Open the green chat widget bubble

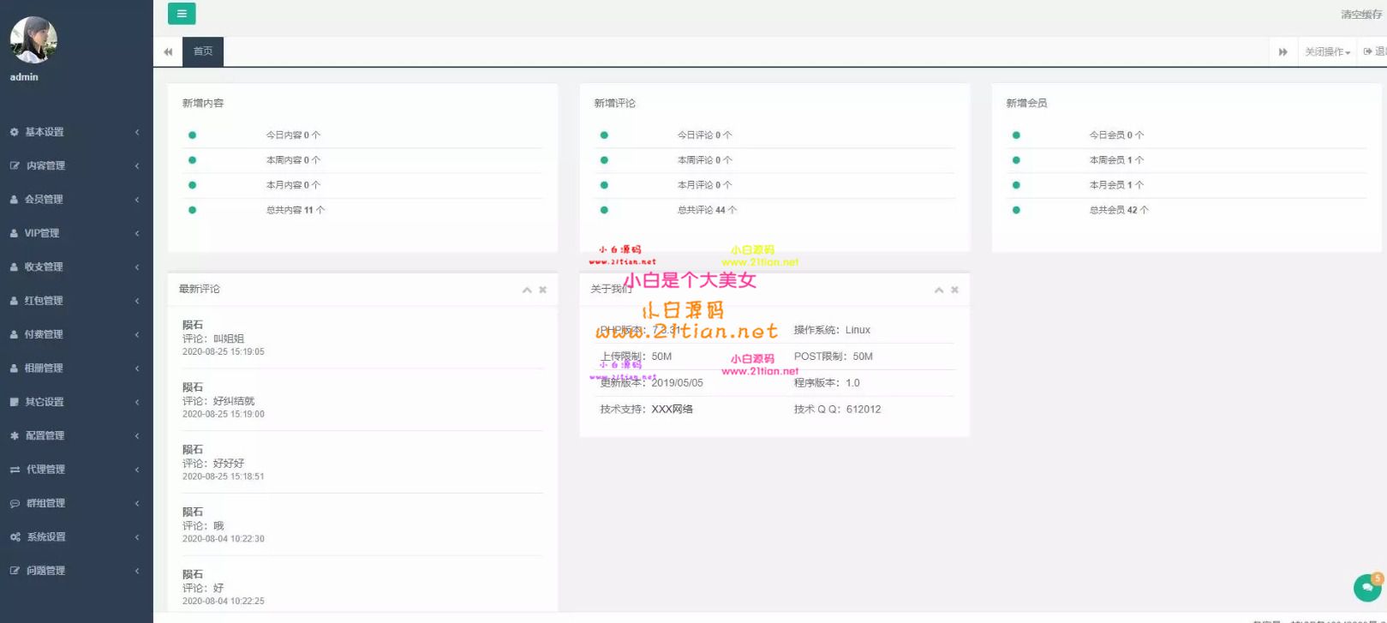pyautogui.click(x=1366, y=588)
